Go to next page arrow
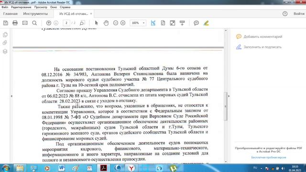Screen dimensions: 306x172 [56, 23]
